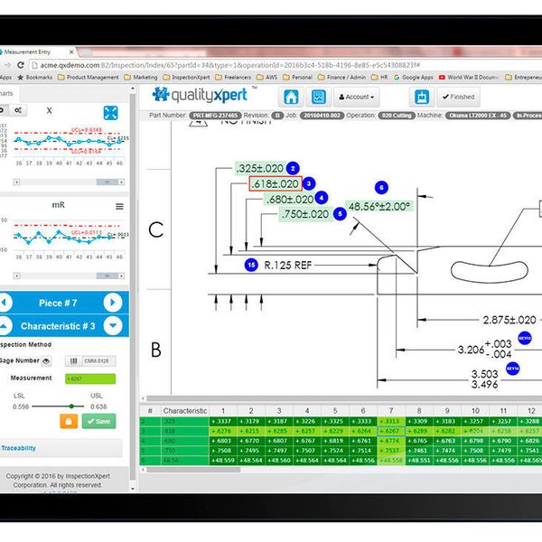Select balloon 4 on the drawing
The width and height of the screenshot is (542, 542).
tap(322, 198)
